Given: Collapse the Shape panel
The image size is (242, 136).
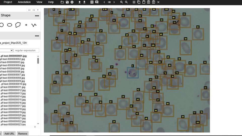Looking at the screenshot, I should click(x=37, y=16).
